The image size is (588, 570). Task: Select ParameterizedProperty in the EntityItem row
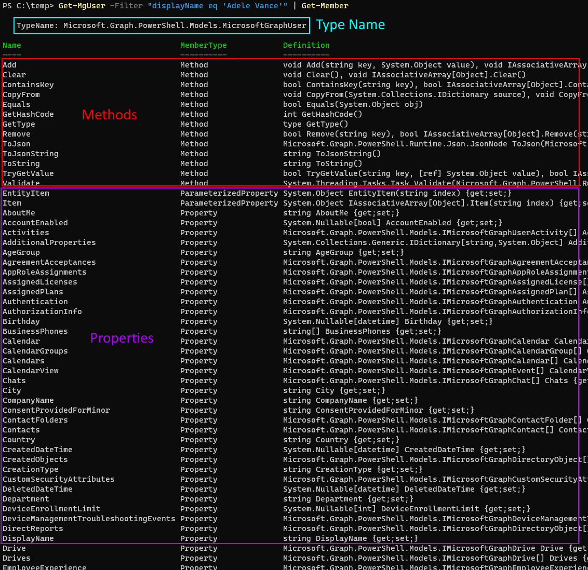pos(229,193)
